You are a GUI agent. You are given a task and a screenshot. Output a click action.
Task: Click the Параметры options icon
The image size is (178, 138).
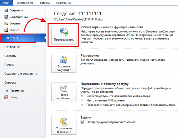[6, 91]
